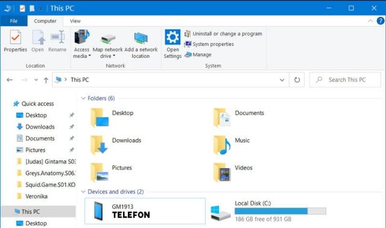Open the Access media dropdown
Screen dimensions: 386x228
[x=82, y=44]
